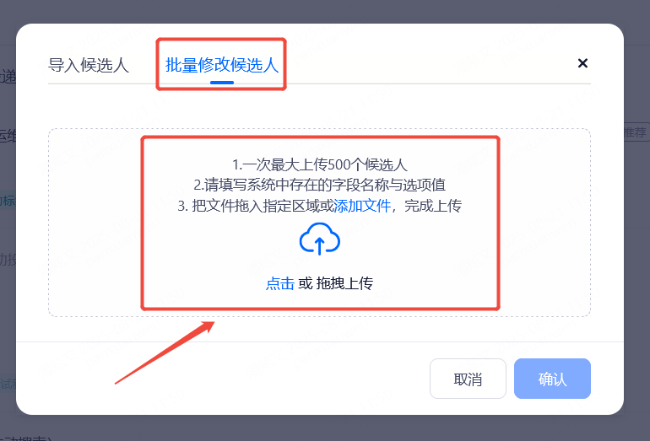
Task: Click the 拖拽上传 text label
Action: [344, 283]
